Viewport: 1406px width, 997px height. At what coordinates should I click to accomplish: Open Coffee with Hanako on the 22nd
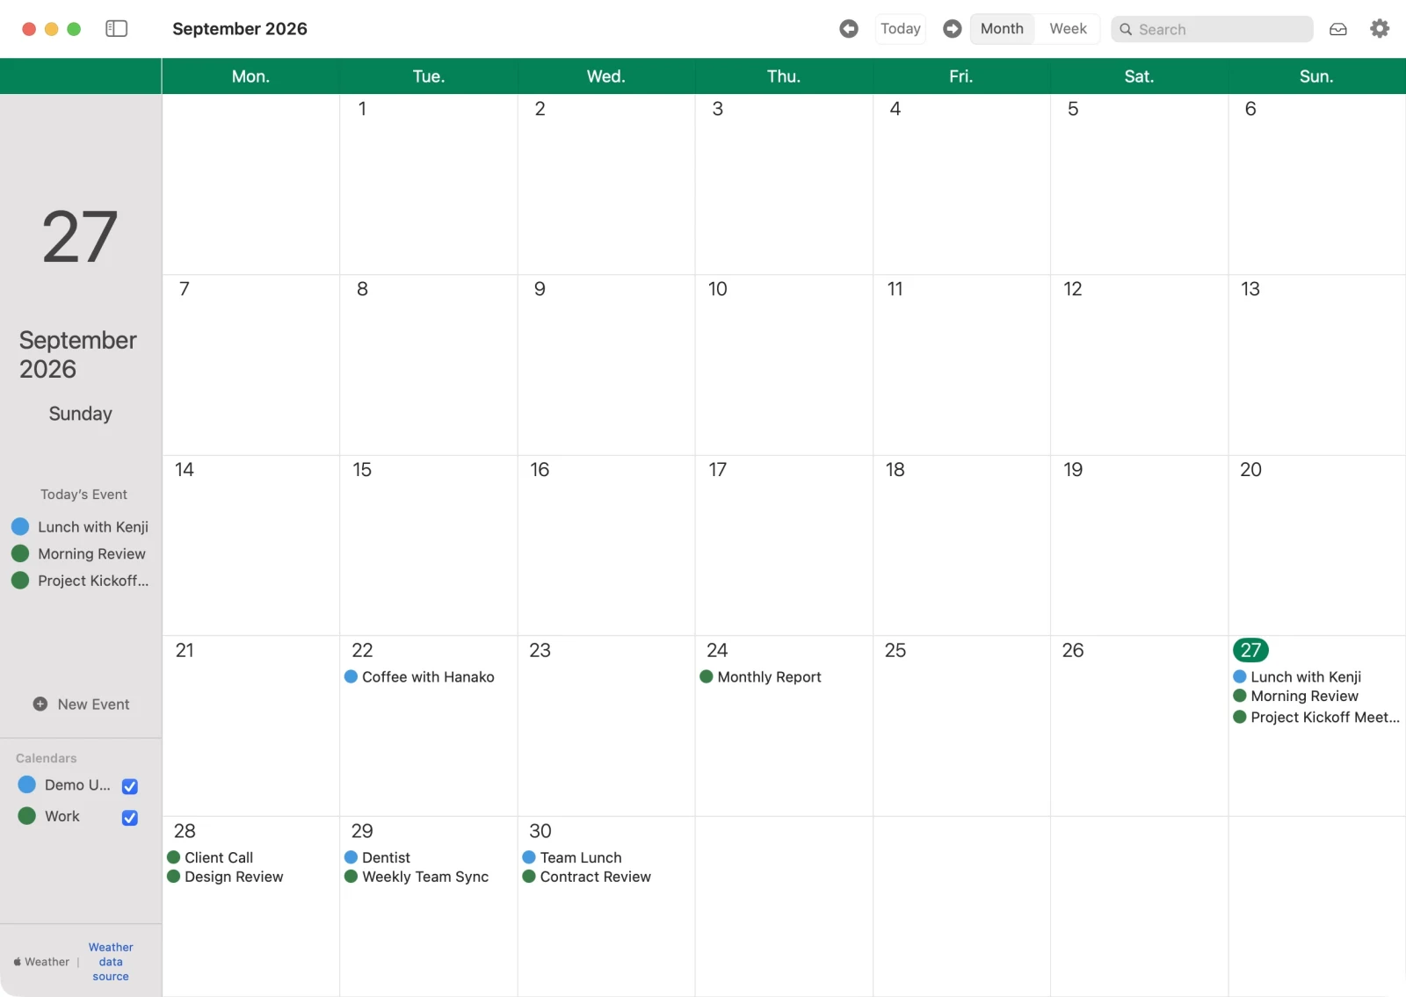coord(419,676)
